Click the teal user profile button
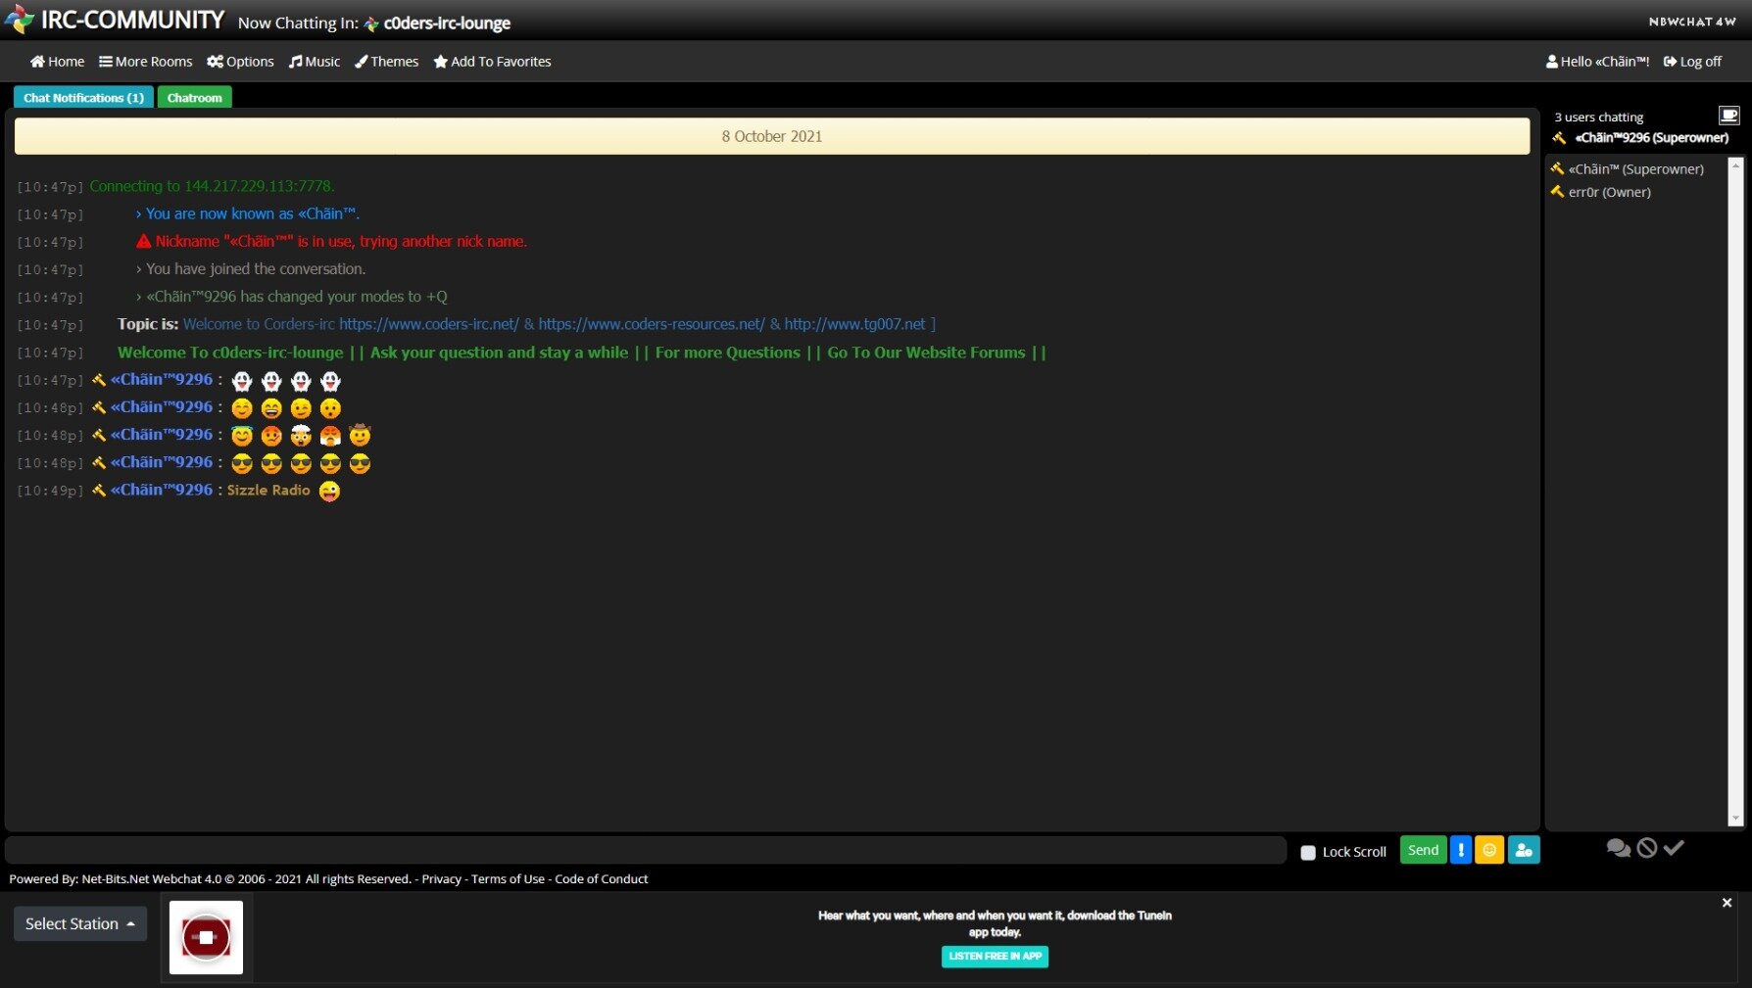1752x988 pixels. tap(1523, 850)
